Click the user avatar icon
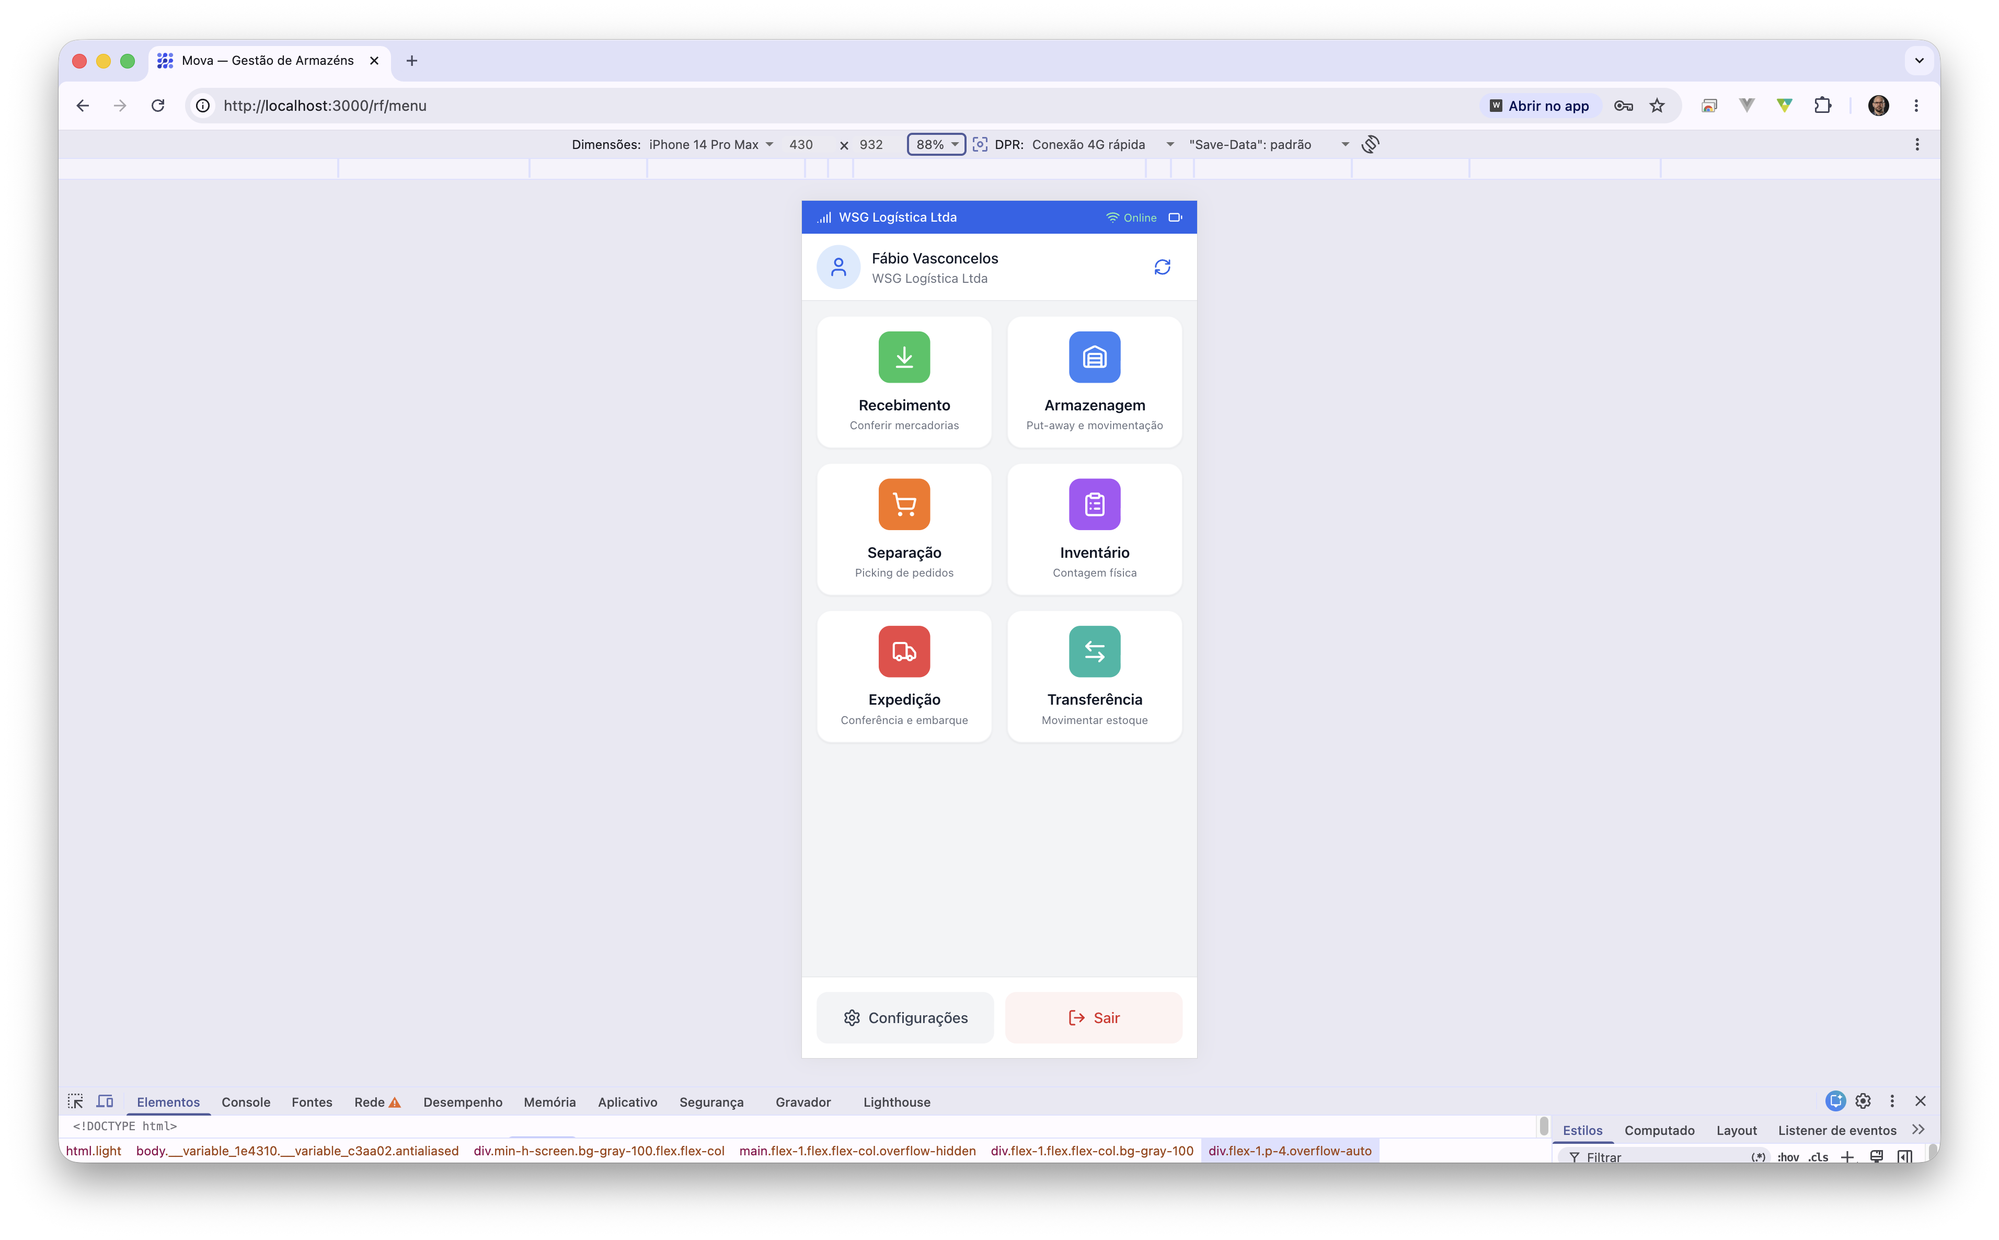Viewport: 1999px width, 1240px height. (838, 267)
